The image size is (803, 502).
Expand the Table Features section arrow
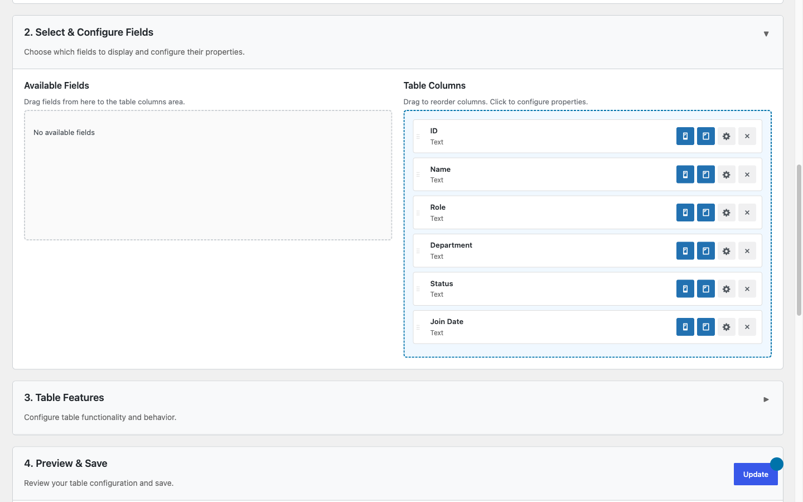[x=766, y=399]
